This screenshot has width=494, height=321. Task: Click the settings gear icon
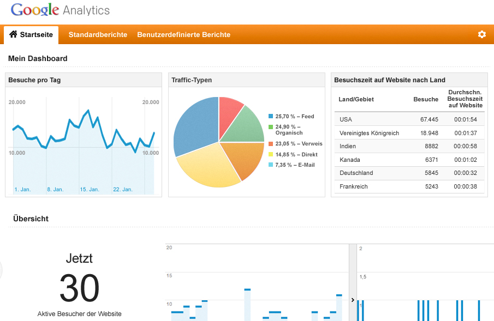[481, 34]
